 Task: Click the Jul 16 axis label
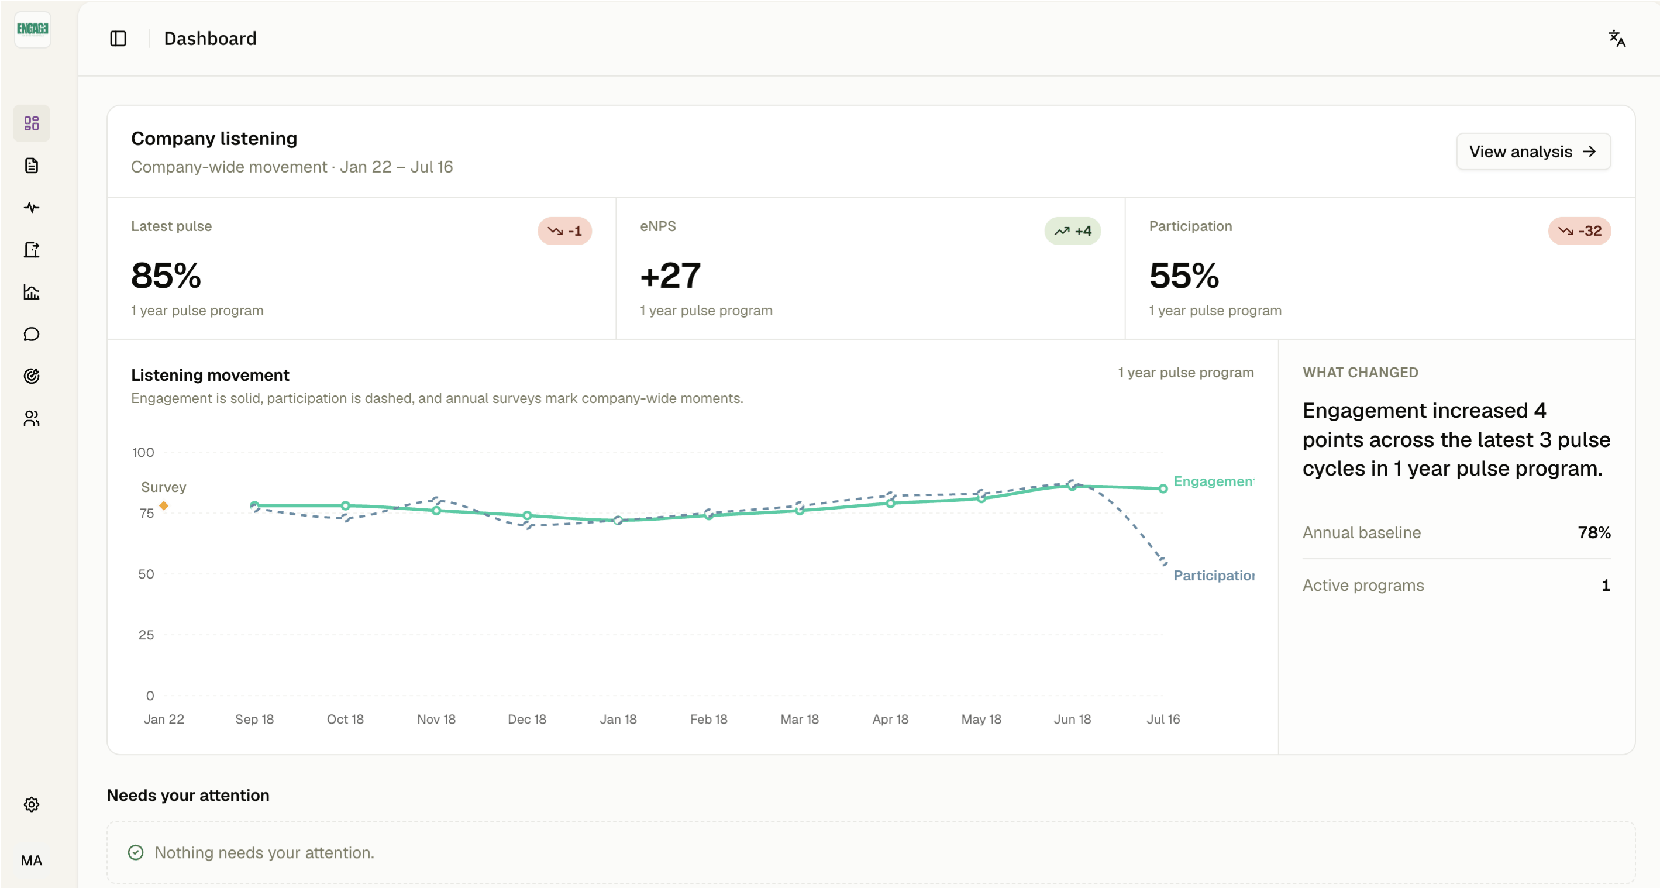[x=1163, y=719]
